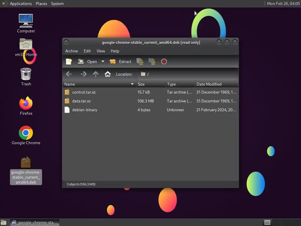Open the Help menu

click(115, 51)
